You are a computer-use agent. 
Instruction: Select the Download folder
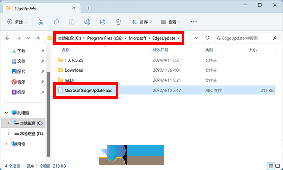pyautogui.click(x=74, y=70)
